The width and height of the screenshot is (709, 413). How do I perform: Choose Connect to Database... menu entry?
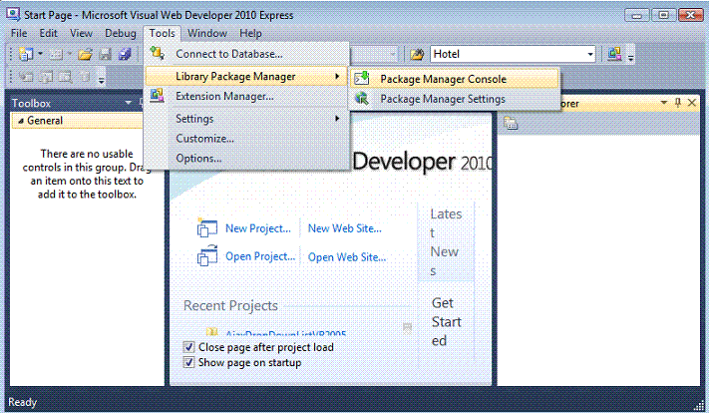[x=247, y=54]
